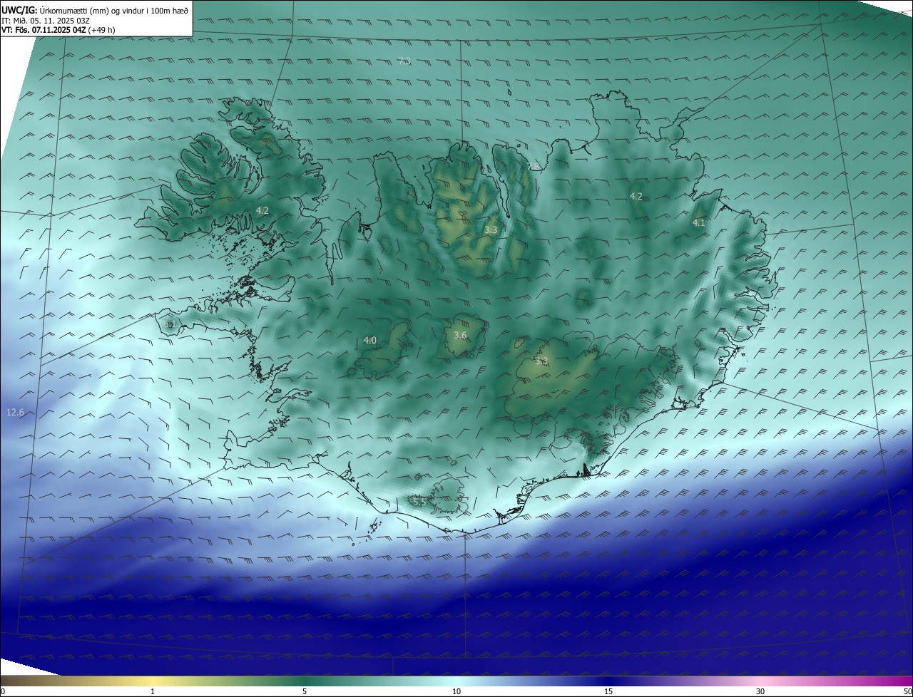
Task: Click the initial time 'IT: Mið. 05. 11. 2025 03Z'
Action: click(45, 21)
